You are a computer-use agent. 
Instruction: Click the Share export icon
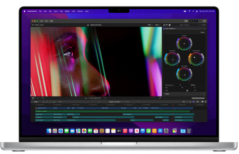[x=204, y=21]
